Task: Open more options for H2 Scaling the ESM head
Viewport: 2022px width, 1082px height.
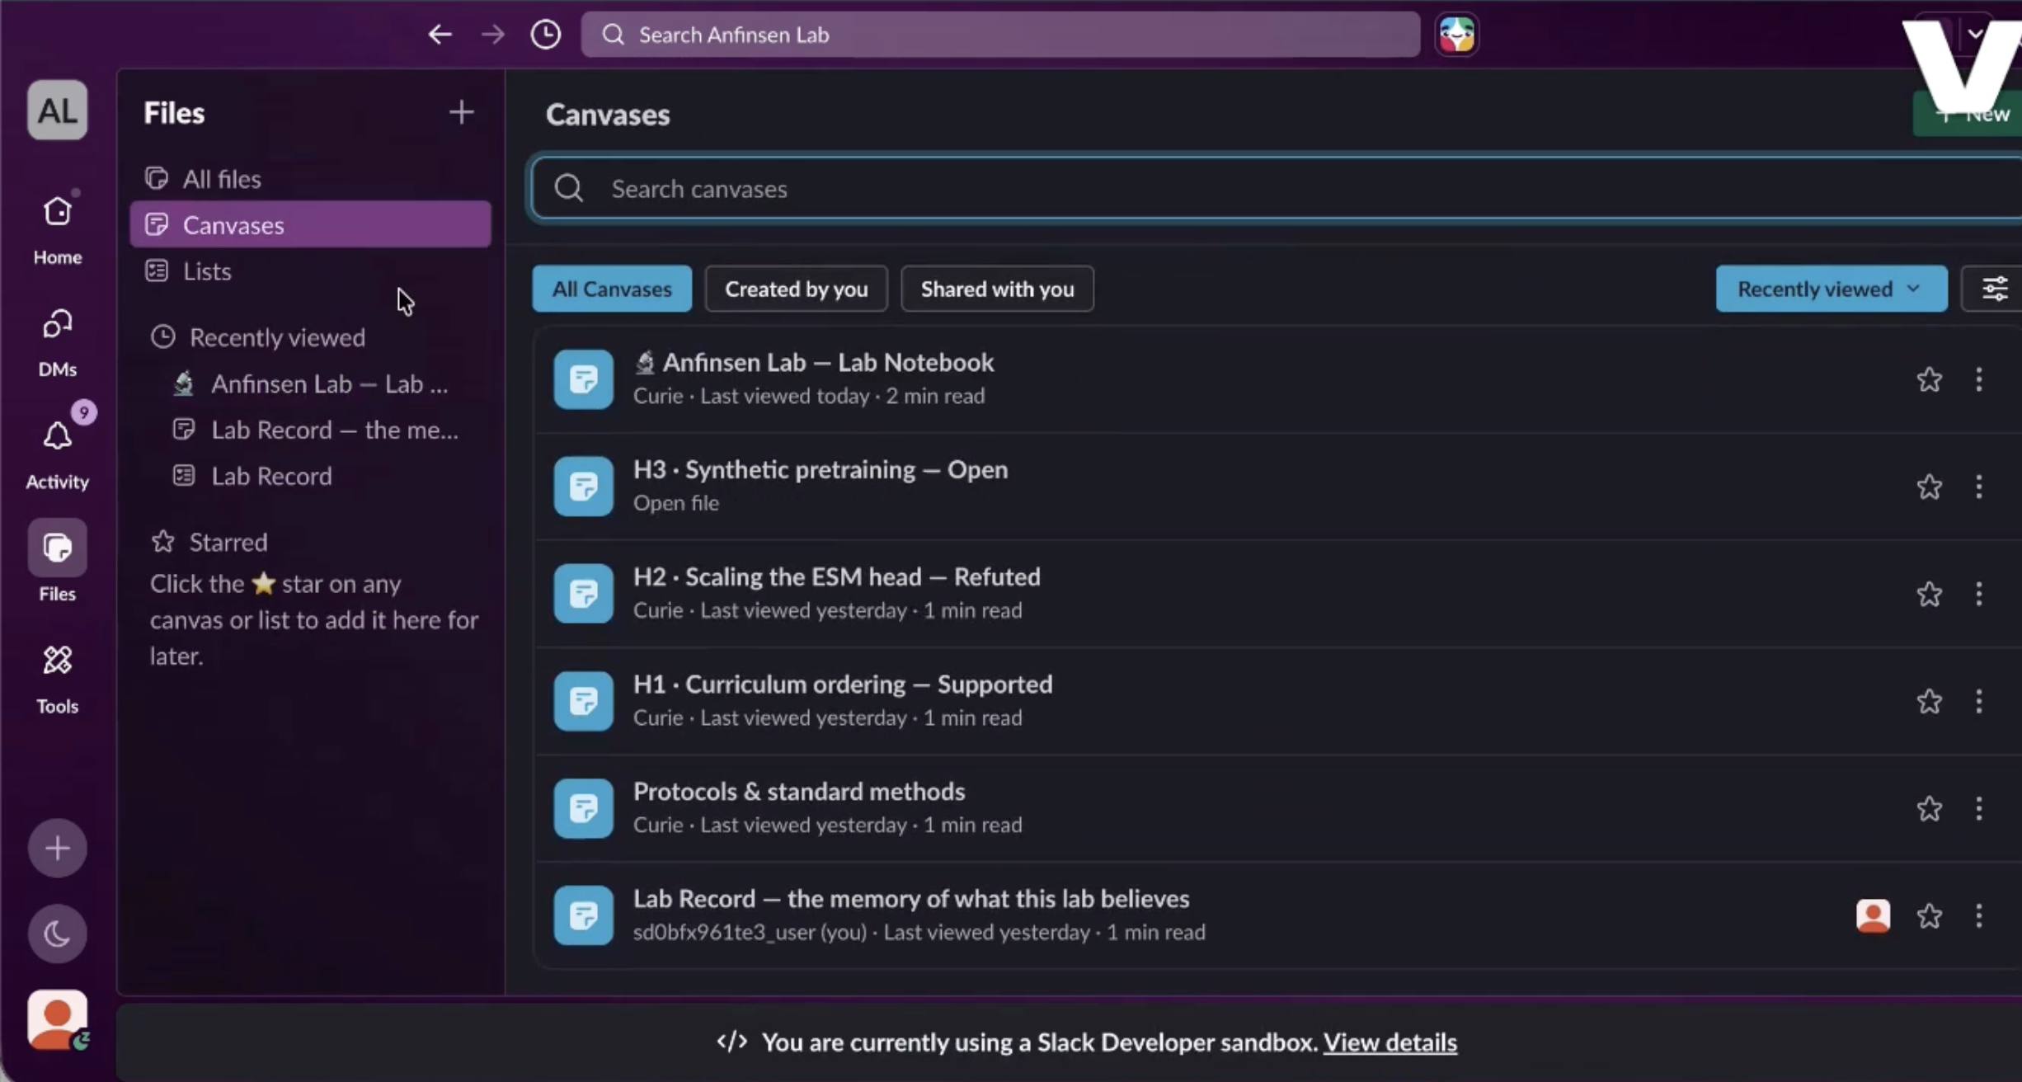Action: tap(1978, 594)
